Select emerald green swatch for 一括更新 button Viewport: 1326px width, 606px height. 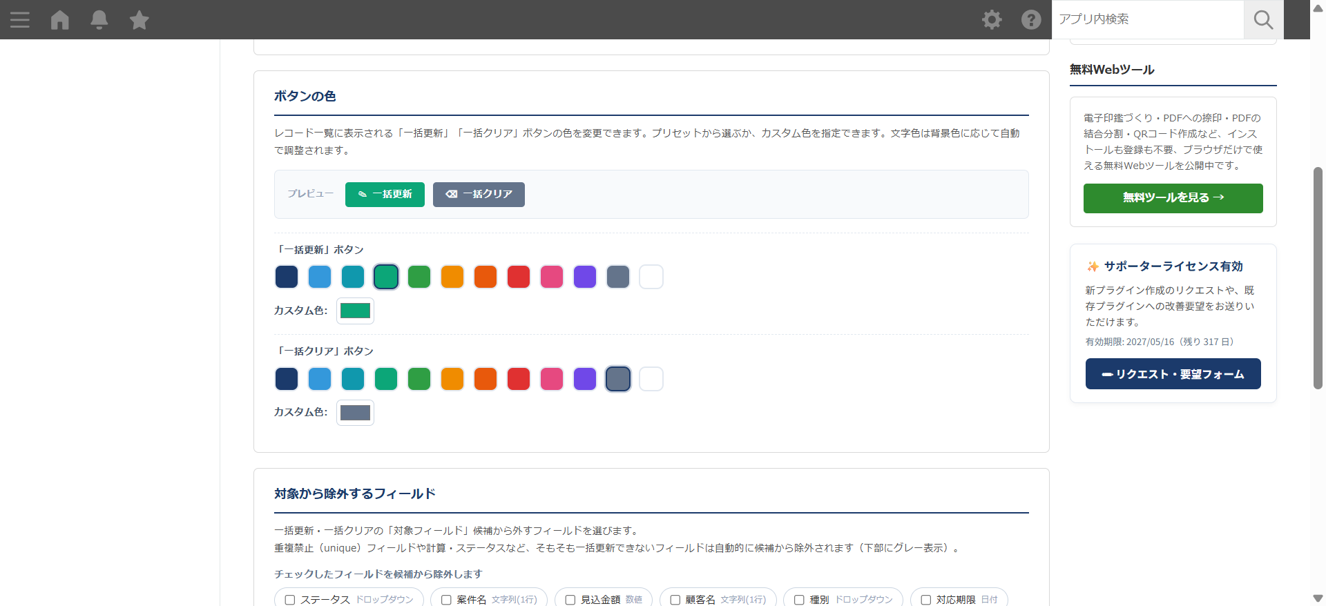point(386,277)
